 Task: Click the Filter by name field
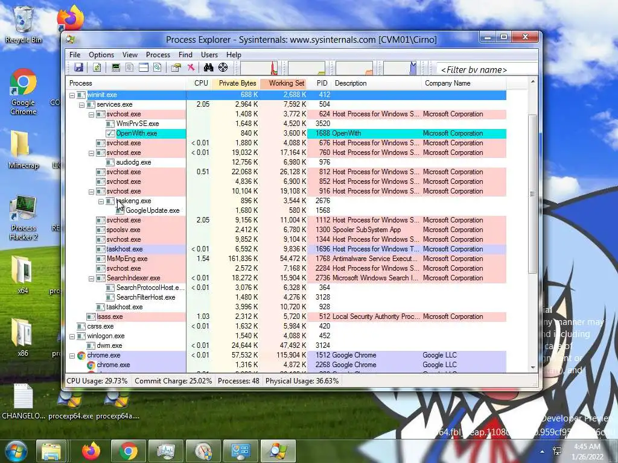(x=487, y=70)
